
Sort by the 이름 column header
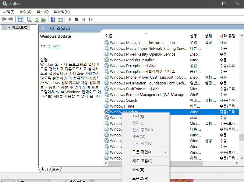(146, 36)
